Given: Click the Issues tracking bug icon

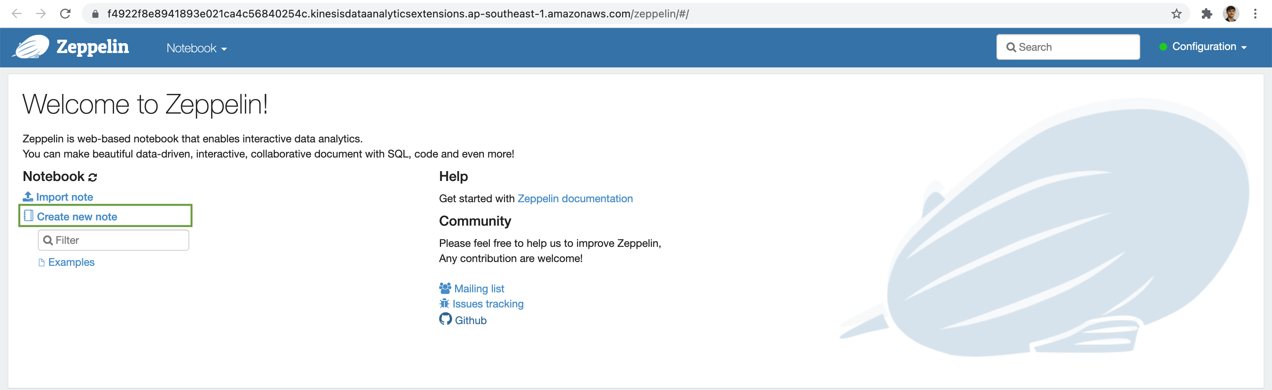Looking at the screenshot, I should point(444,303).
